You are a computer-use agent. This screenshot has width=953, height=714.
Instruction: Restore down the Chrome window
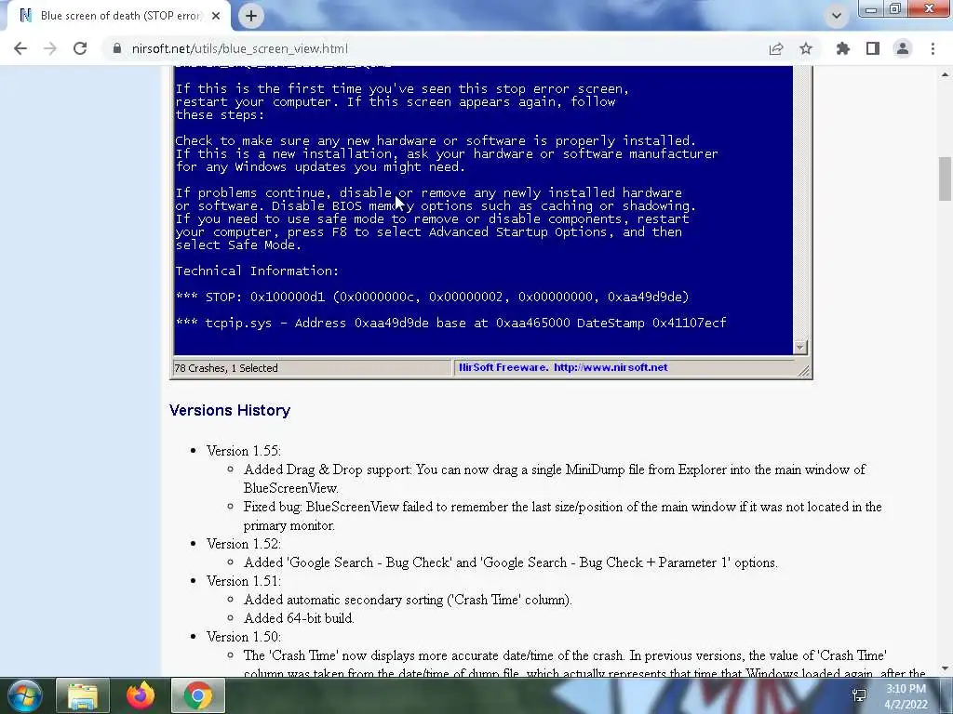[x=895, y=8]
